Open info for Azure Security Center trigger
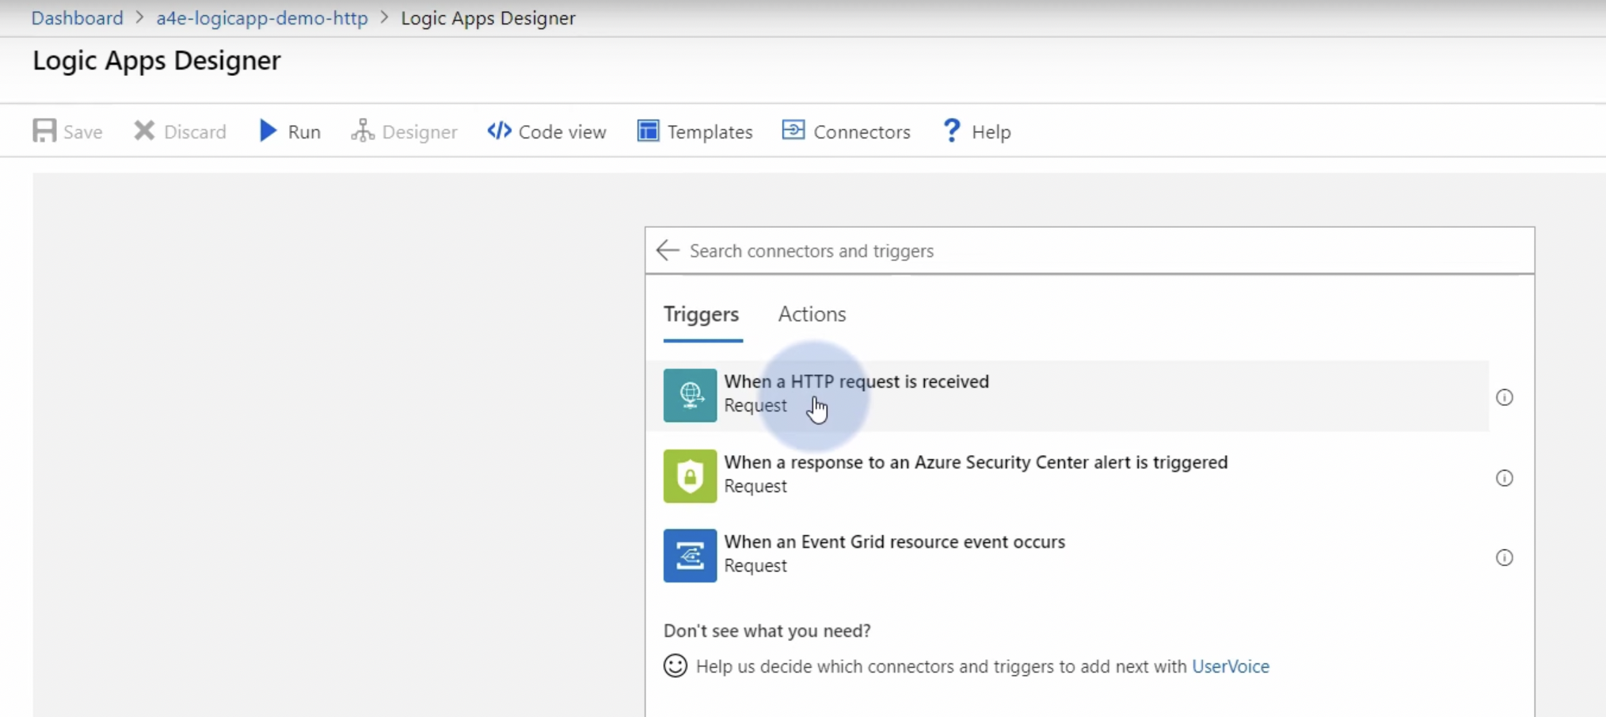Screen dimensions: 1606x717 click(1505, 478)
